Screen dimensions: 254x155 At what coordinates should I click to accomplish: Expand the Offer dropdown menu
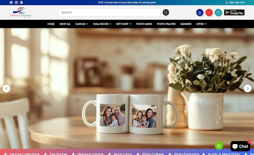tap(201, 24)
